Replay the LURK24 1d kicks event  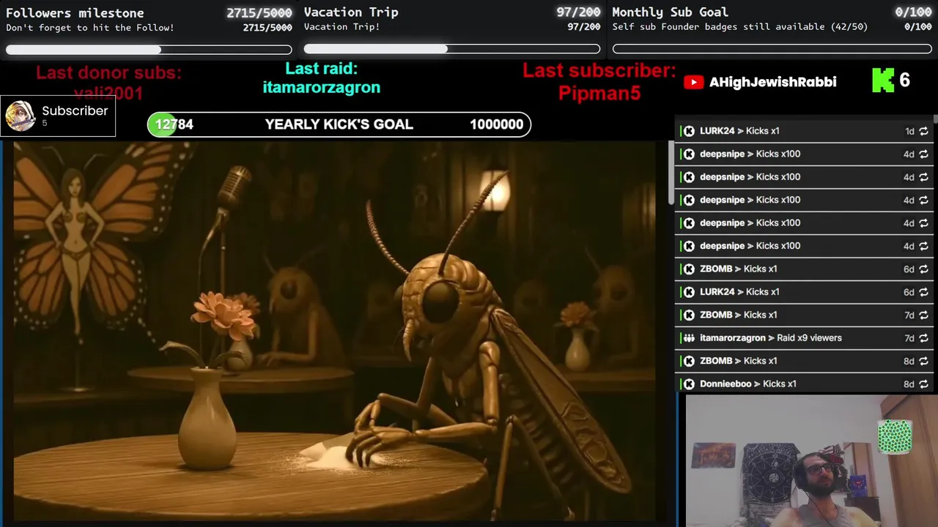click(923, 131)
